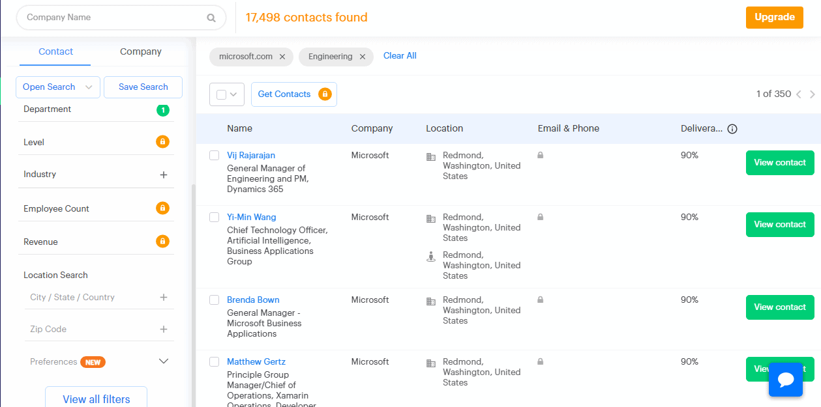Click the person icon in Yi-Min Wang's location

point(430,257)
